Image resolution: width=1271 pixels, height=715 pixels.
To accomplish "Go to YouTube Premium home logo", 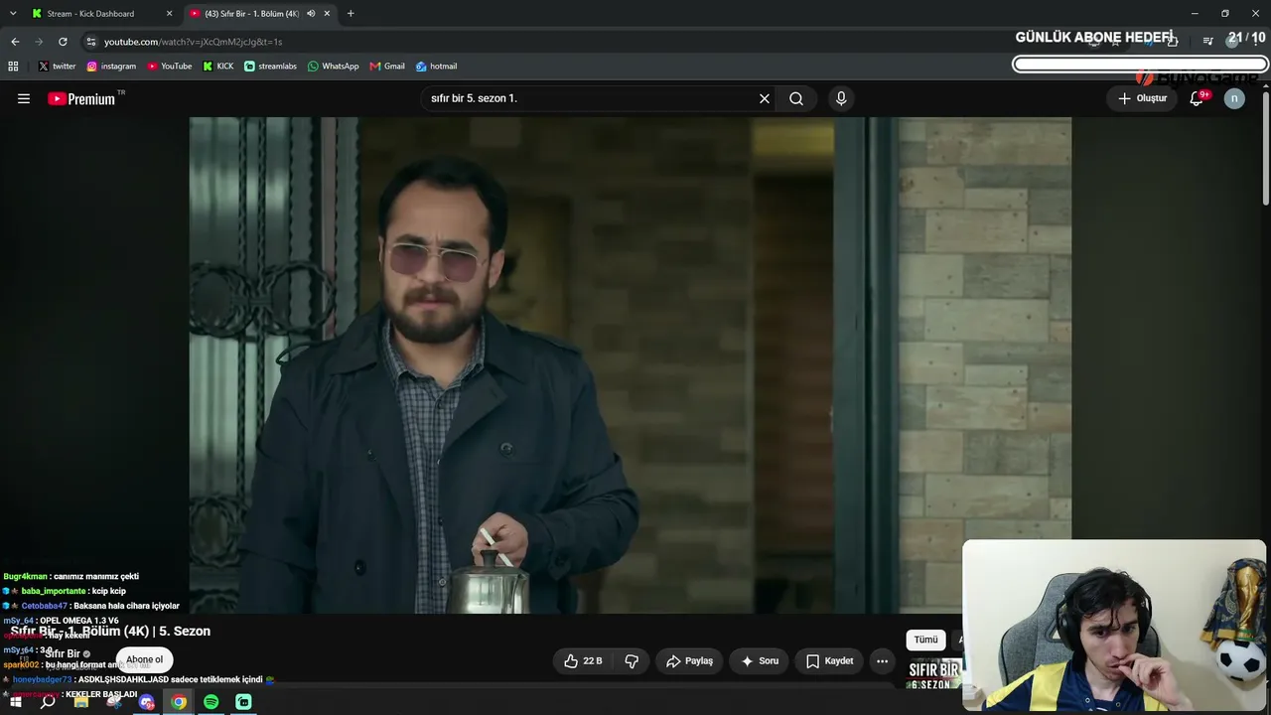I will click(x=81, y=98).
